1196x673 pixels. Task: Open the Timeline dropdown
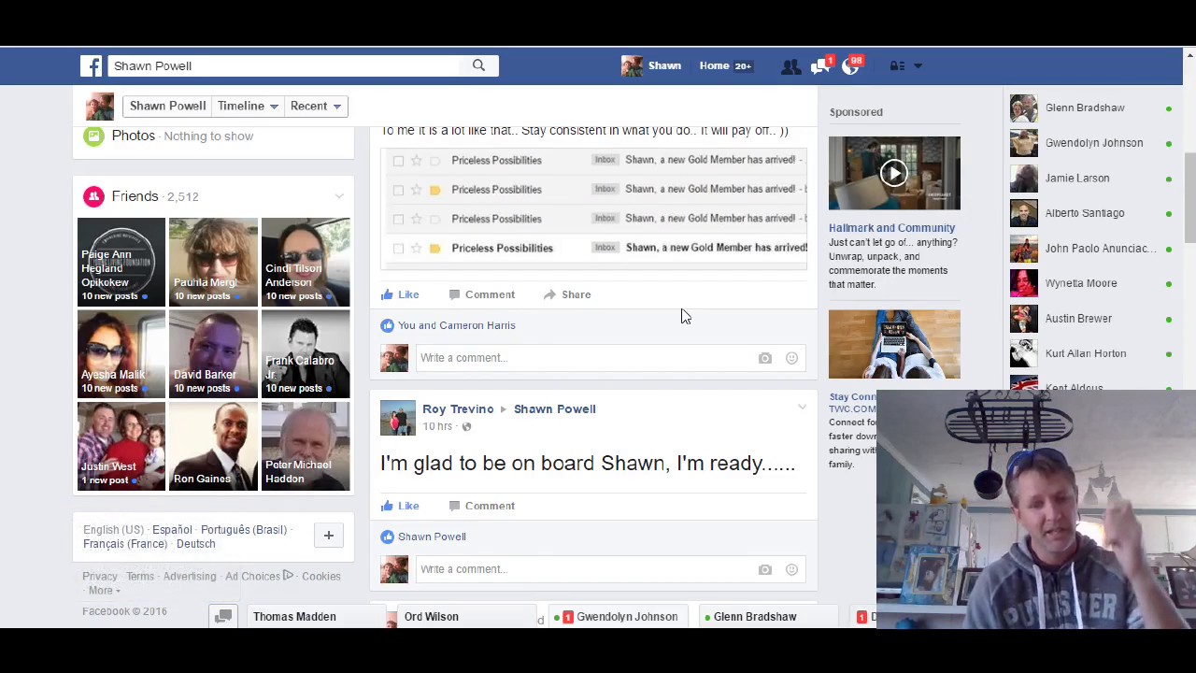(248, 107)
